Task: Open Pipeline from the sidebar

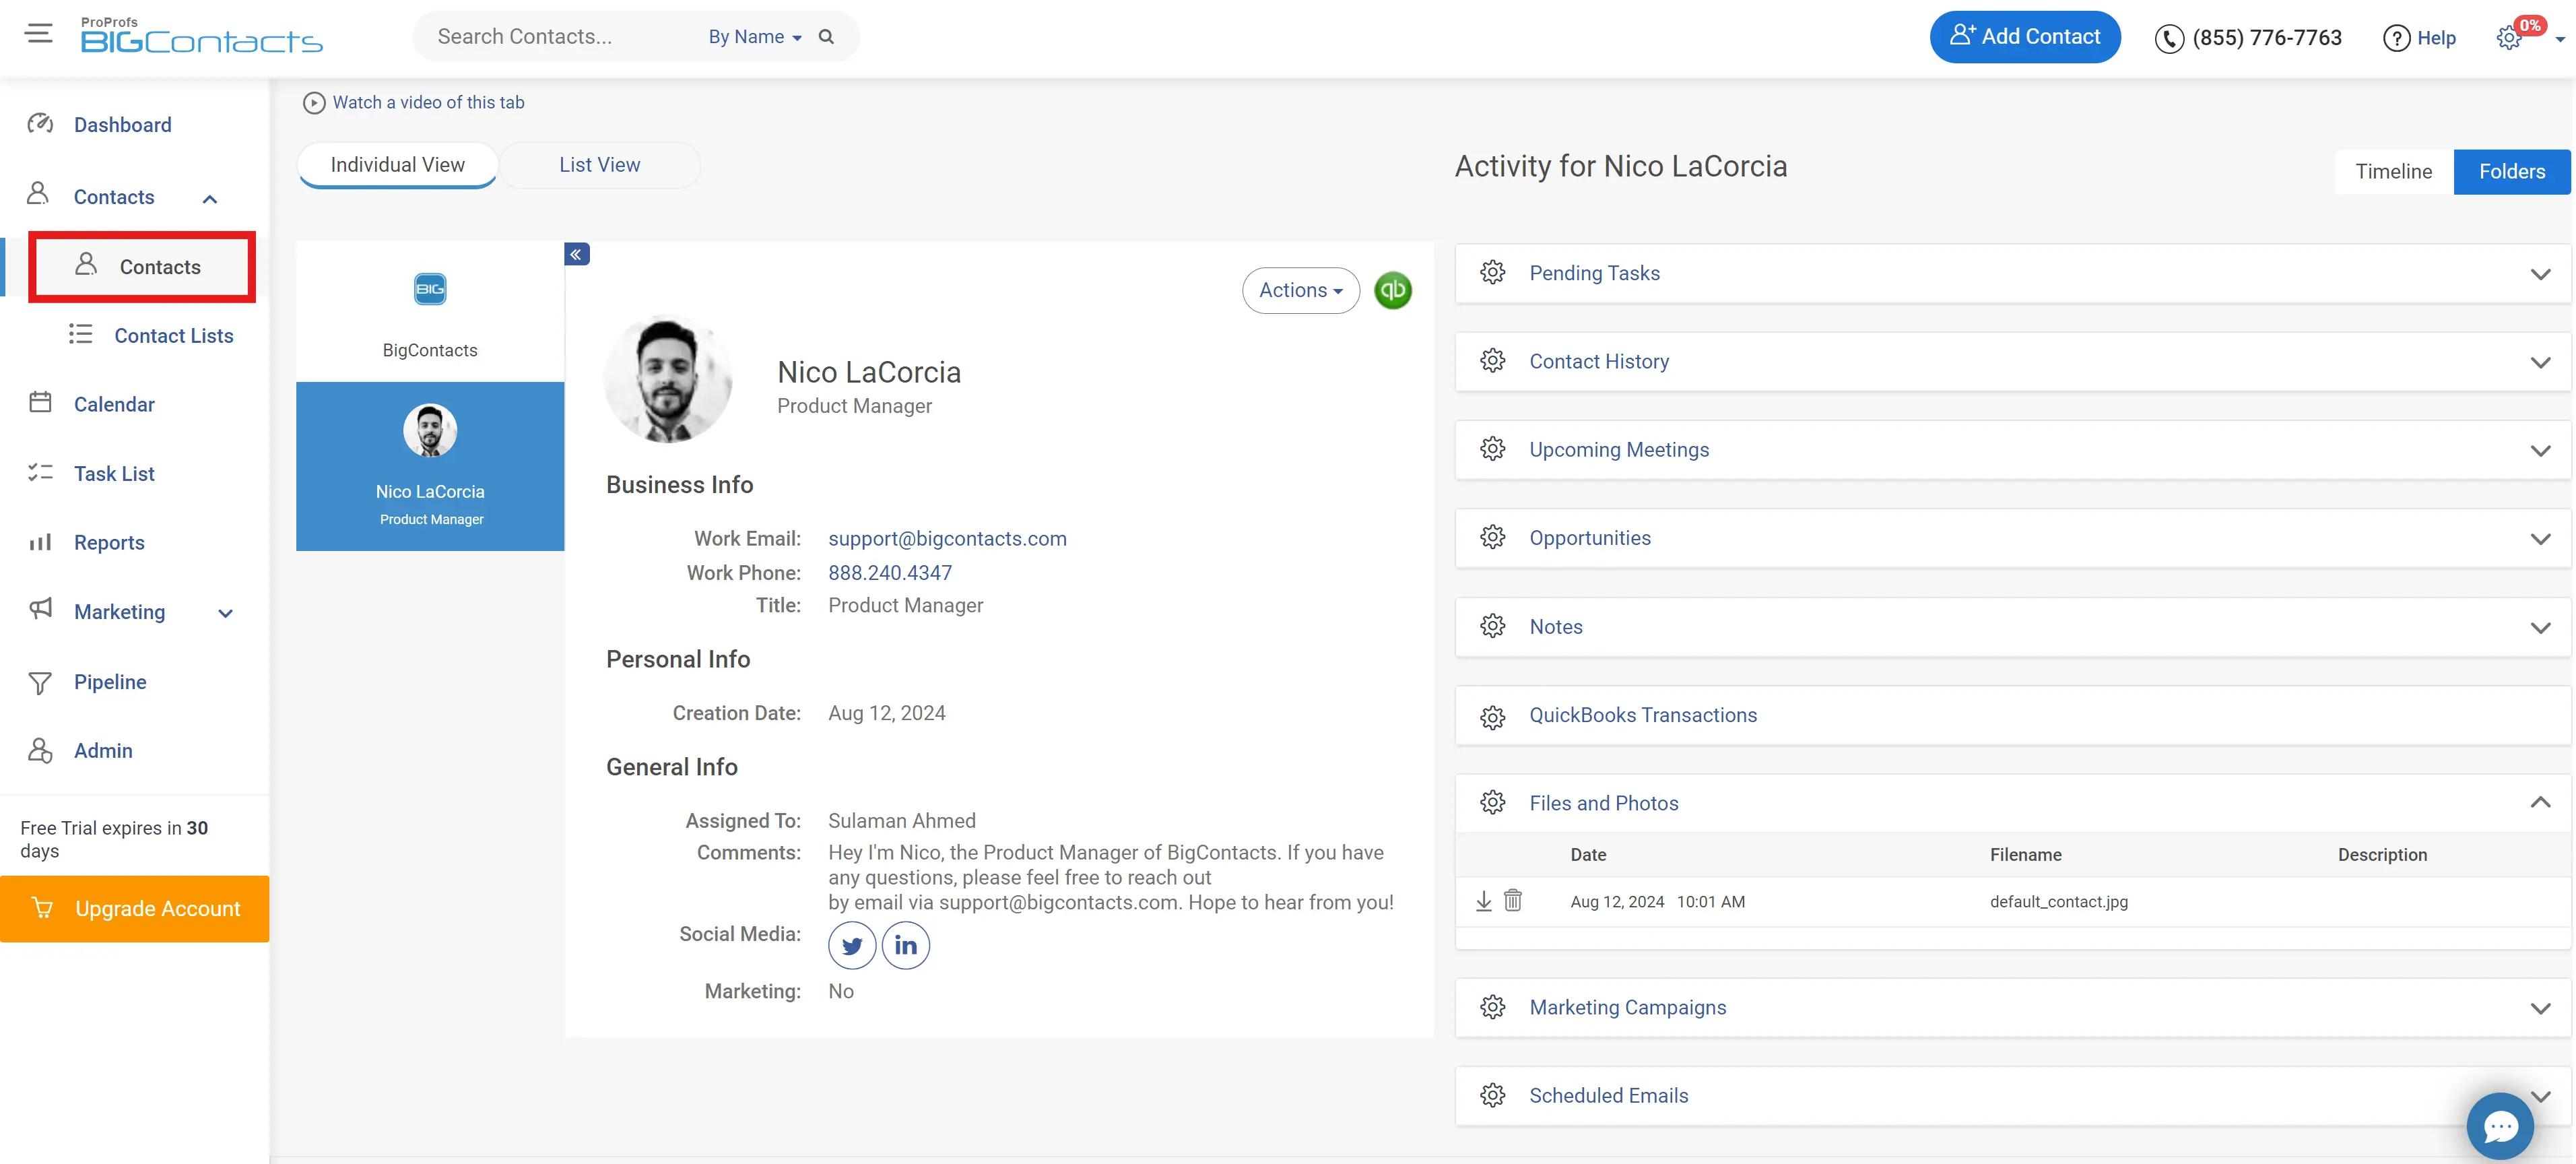Action: pos(110,682)
